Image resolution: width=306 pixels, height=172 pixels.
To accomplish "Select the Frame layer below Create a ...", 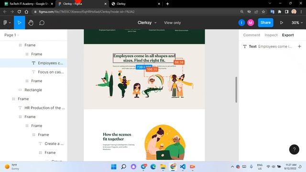I will tap(33, 153).
